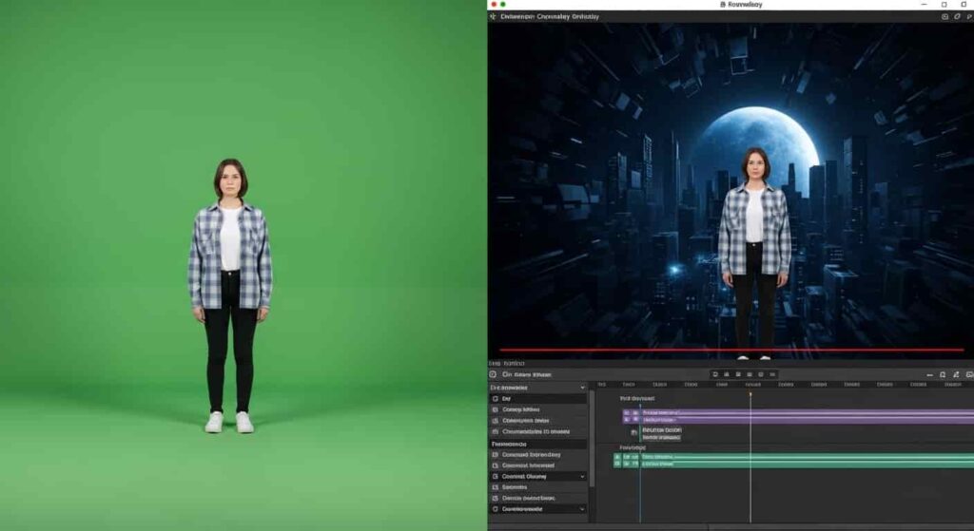Viewport: 974px width, 531px height.
Task: Click the upper purple clip on the timeline
Action: [x=807, y=412]
